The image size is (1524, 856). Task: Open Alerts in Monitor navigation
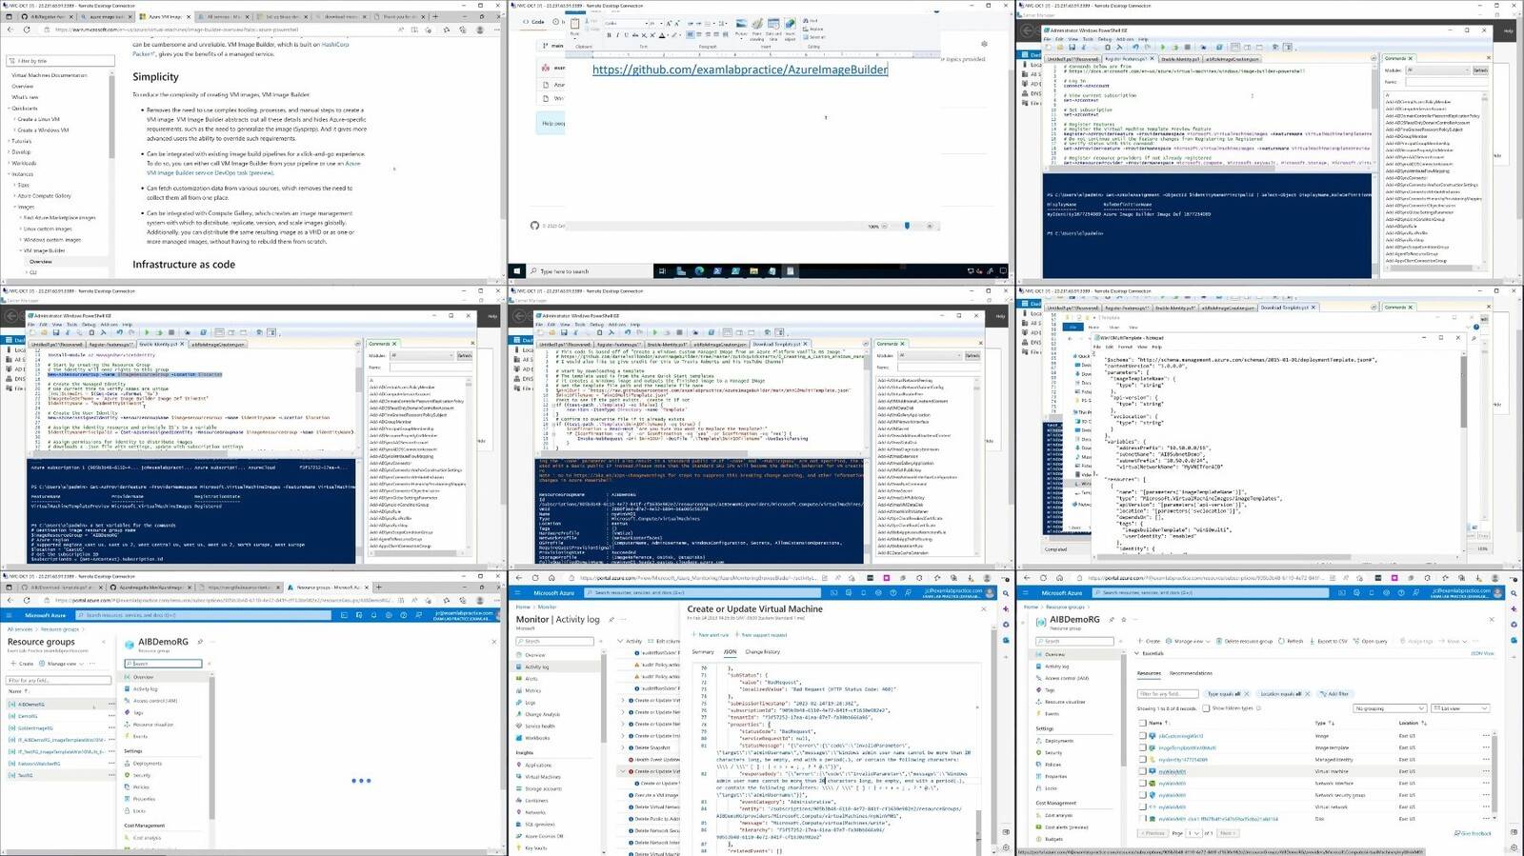pyautogui.click(x=533, y=679)
